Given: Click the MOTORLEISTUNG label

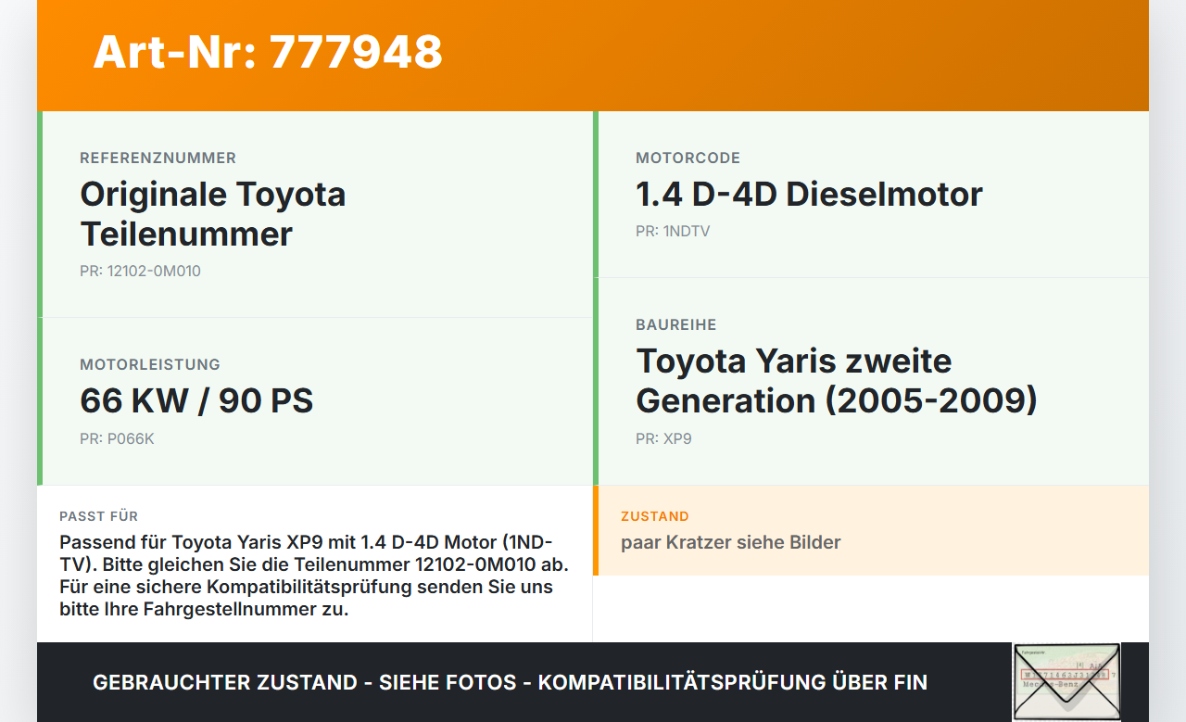Looking at the screenshot, I should pyautogui.click(x=150, y=364).
